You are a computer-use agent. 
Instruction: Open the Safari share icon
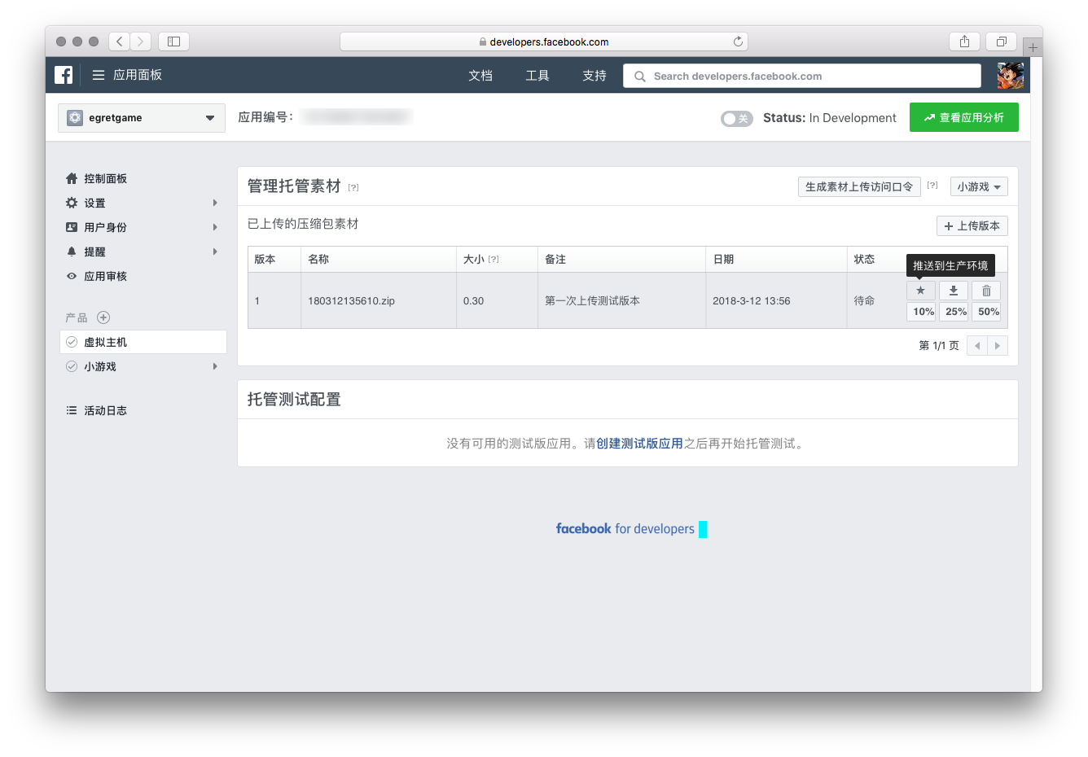[964, 42]
